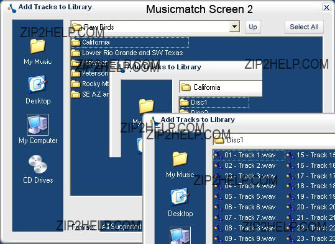Image resolution: width=335 pixels, height=244 pixels.
Task: Select the 18 - Track file
Action: pos(310,186)
